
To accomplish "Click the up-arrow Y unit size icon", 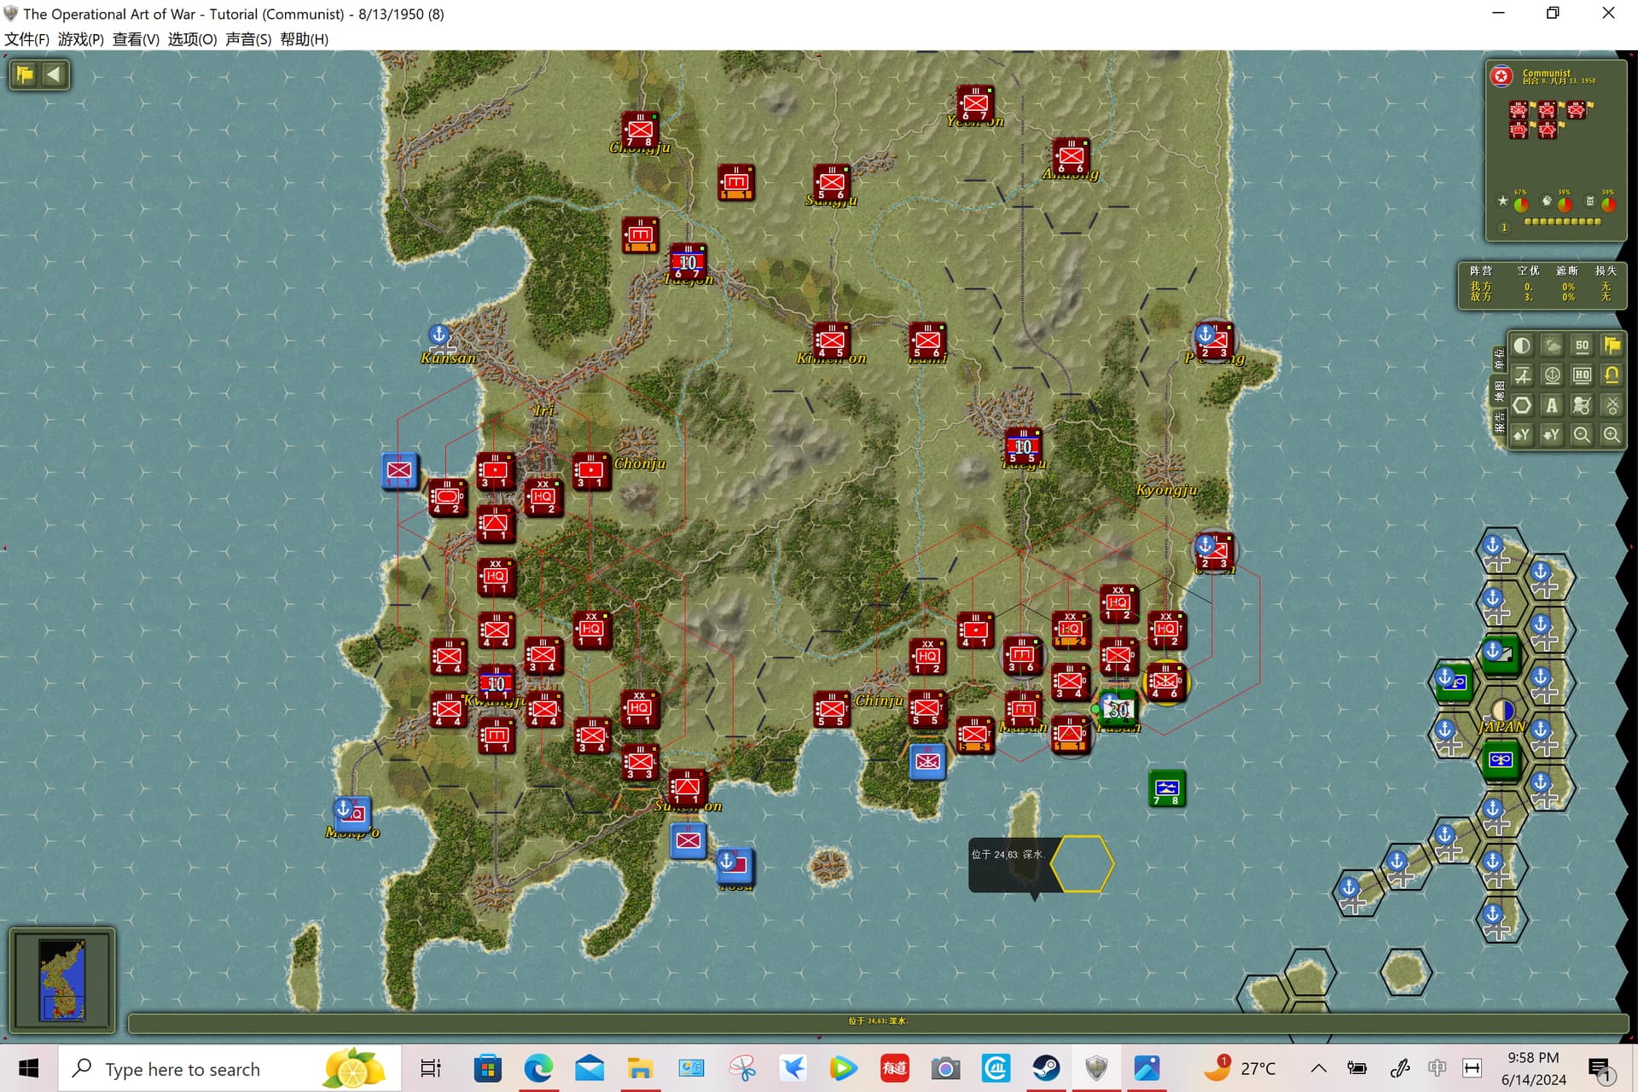I will coord(1522,435).
